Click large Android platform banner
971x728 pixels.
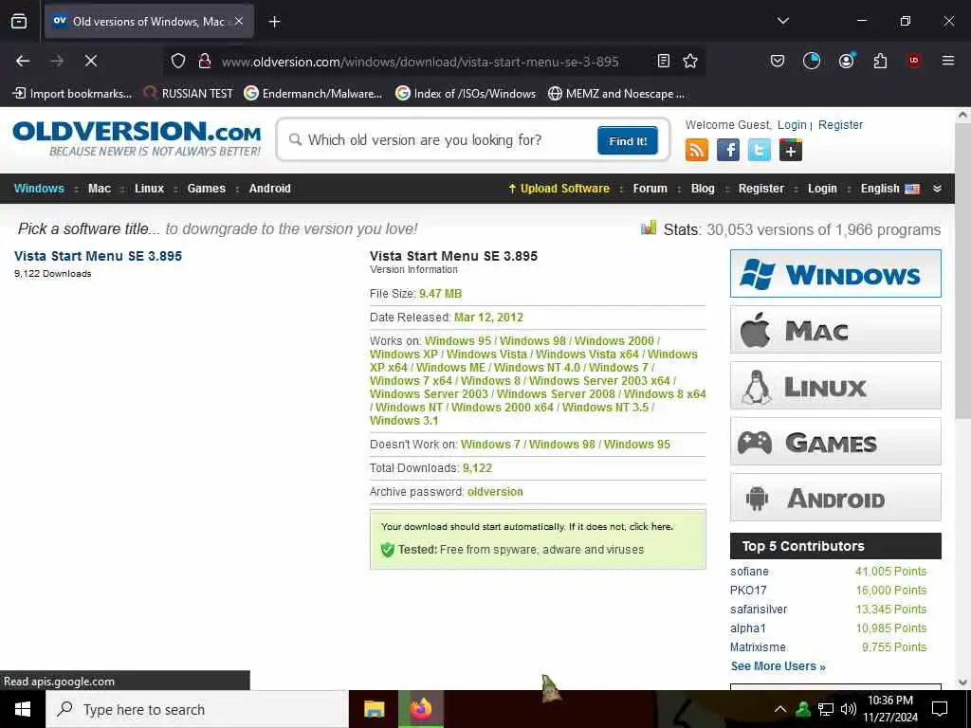(x=835, y=497)
